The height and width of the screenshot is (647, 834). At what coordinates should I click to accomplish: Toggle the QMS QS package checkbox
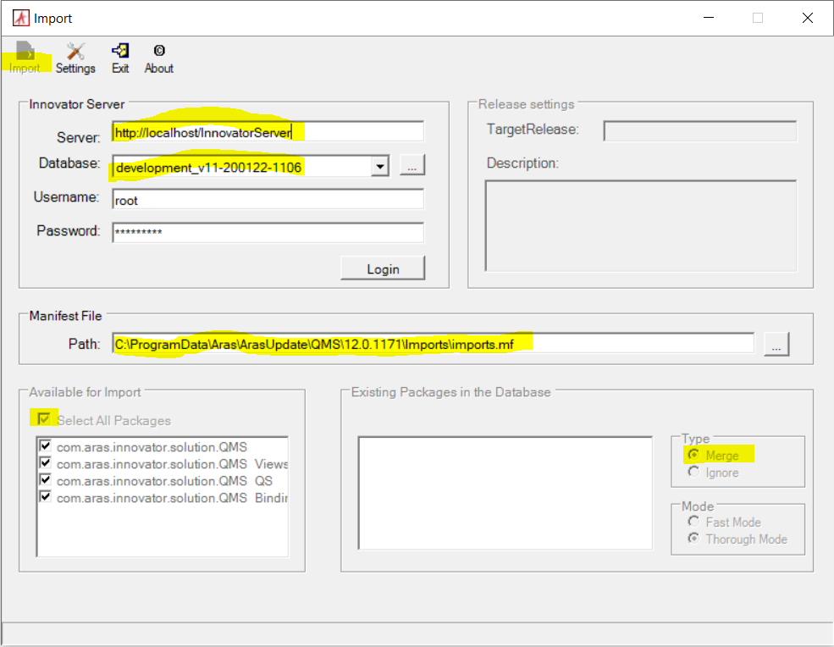click(x=46, y=481)
